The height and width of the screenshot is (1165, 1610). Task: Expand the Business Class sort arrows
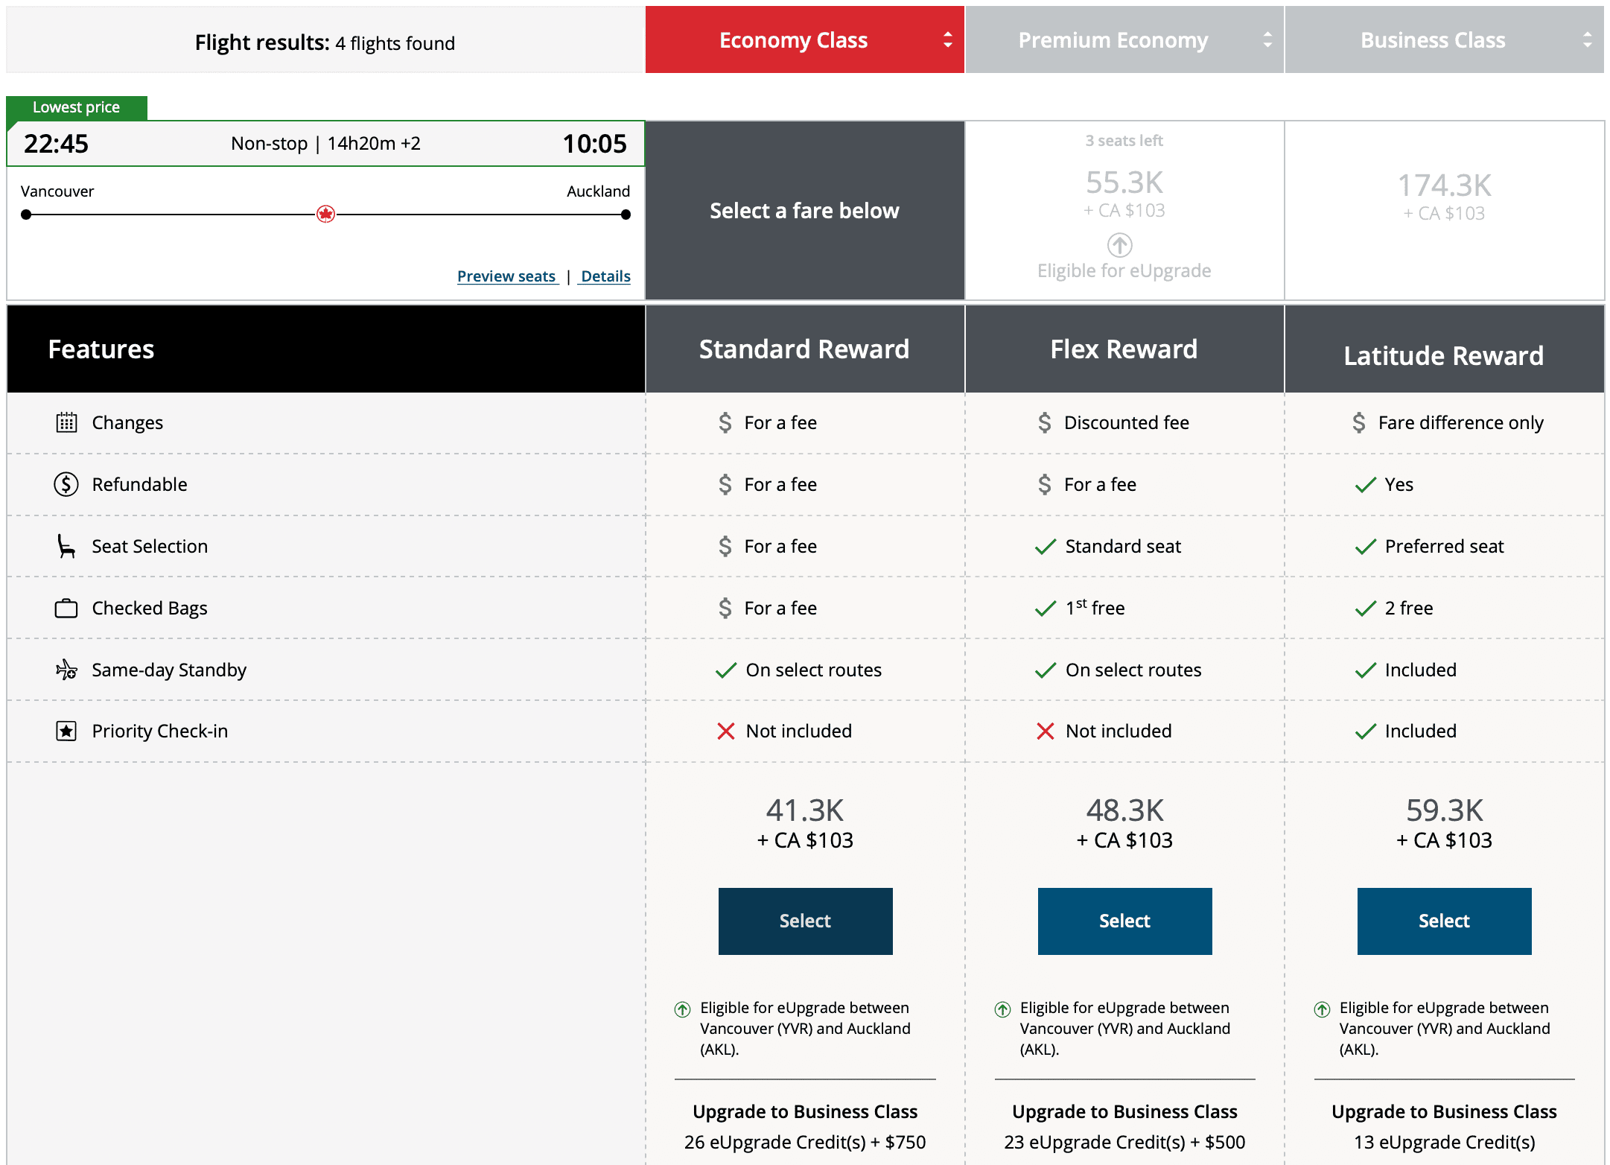(x=1587, y=39)
